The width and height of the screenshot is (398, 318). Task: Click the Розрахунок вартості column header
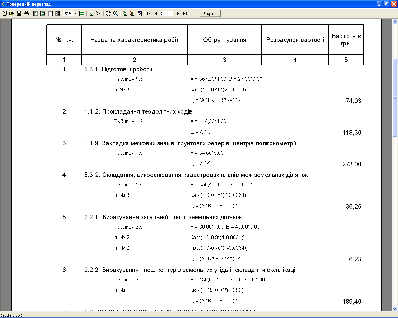point(295,40)
